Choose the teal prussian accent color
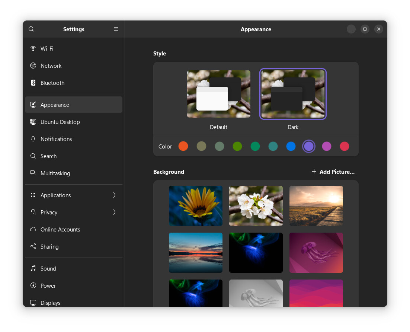 point(273,146)
